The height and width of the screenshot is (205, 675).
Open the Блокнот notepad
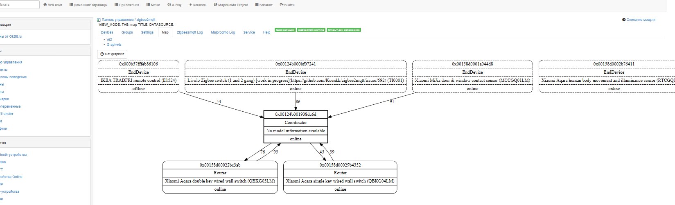264,5
